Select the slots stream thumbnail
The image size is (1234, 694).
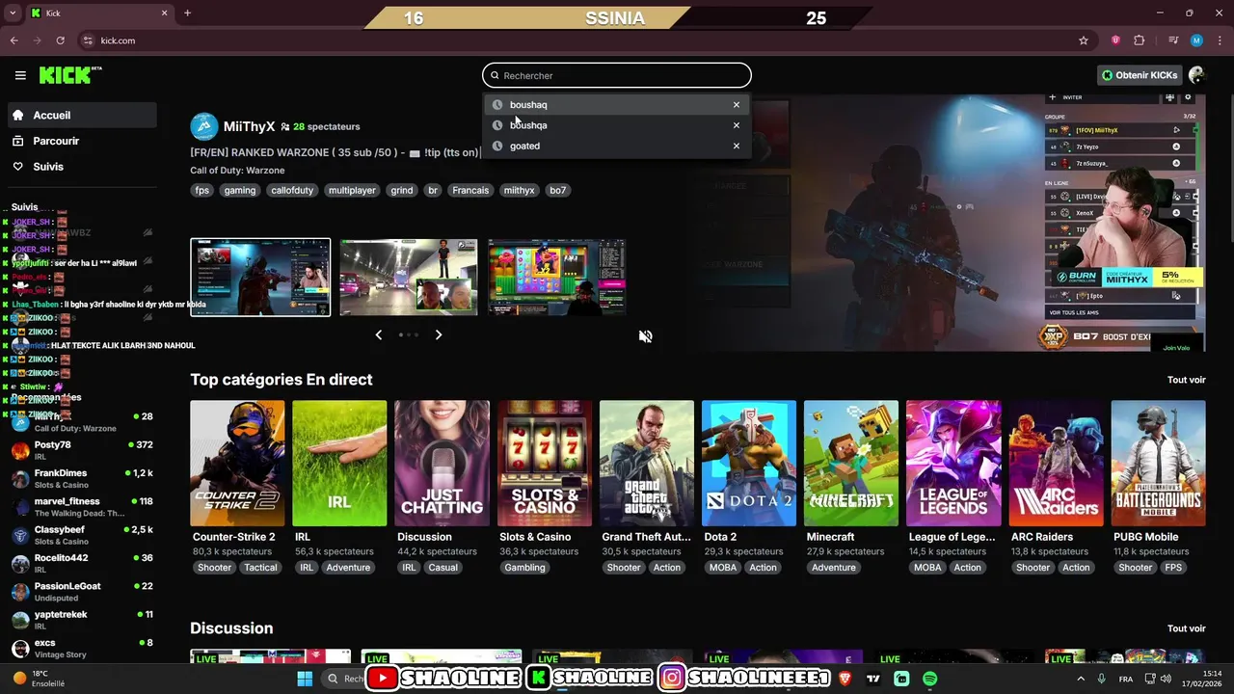tap(557, 278)
